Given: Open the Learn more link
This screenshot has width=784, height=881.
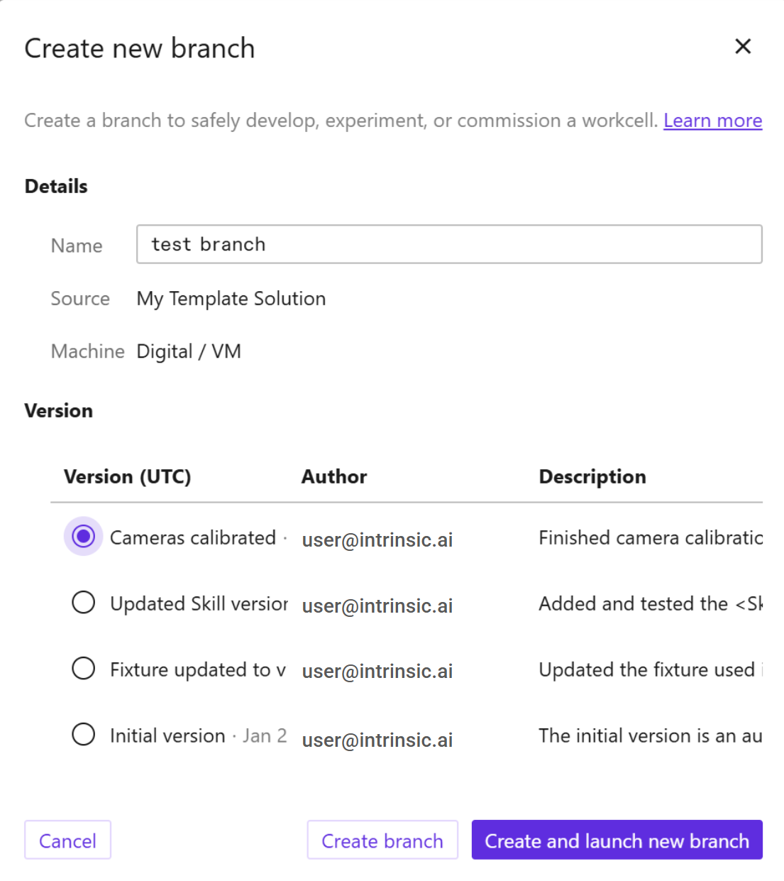Looking at the screenshot, I should (712, 121).
